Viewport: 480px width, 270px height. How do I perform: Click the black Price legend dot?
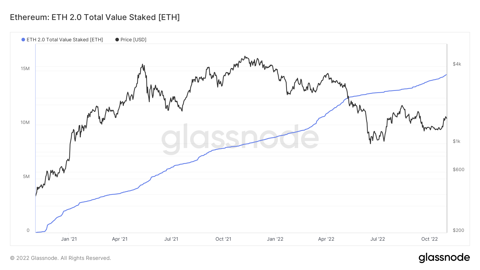tap(117, 40)
